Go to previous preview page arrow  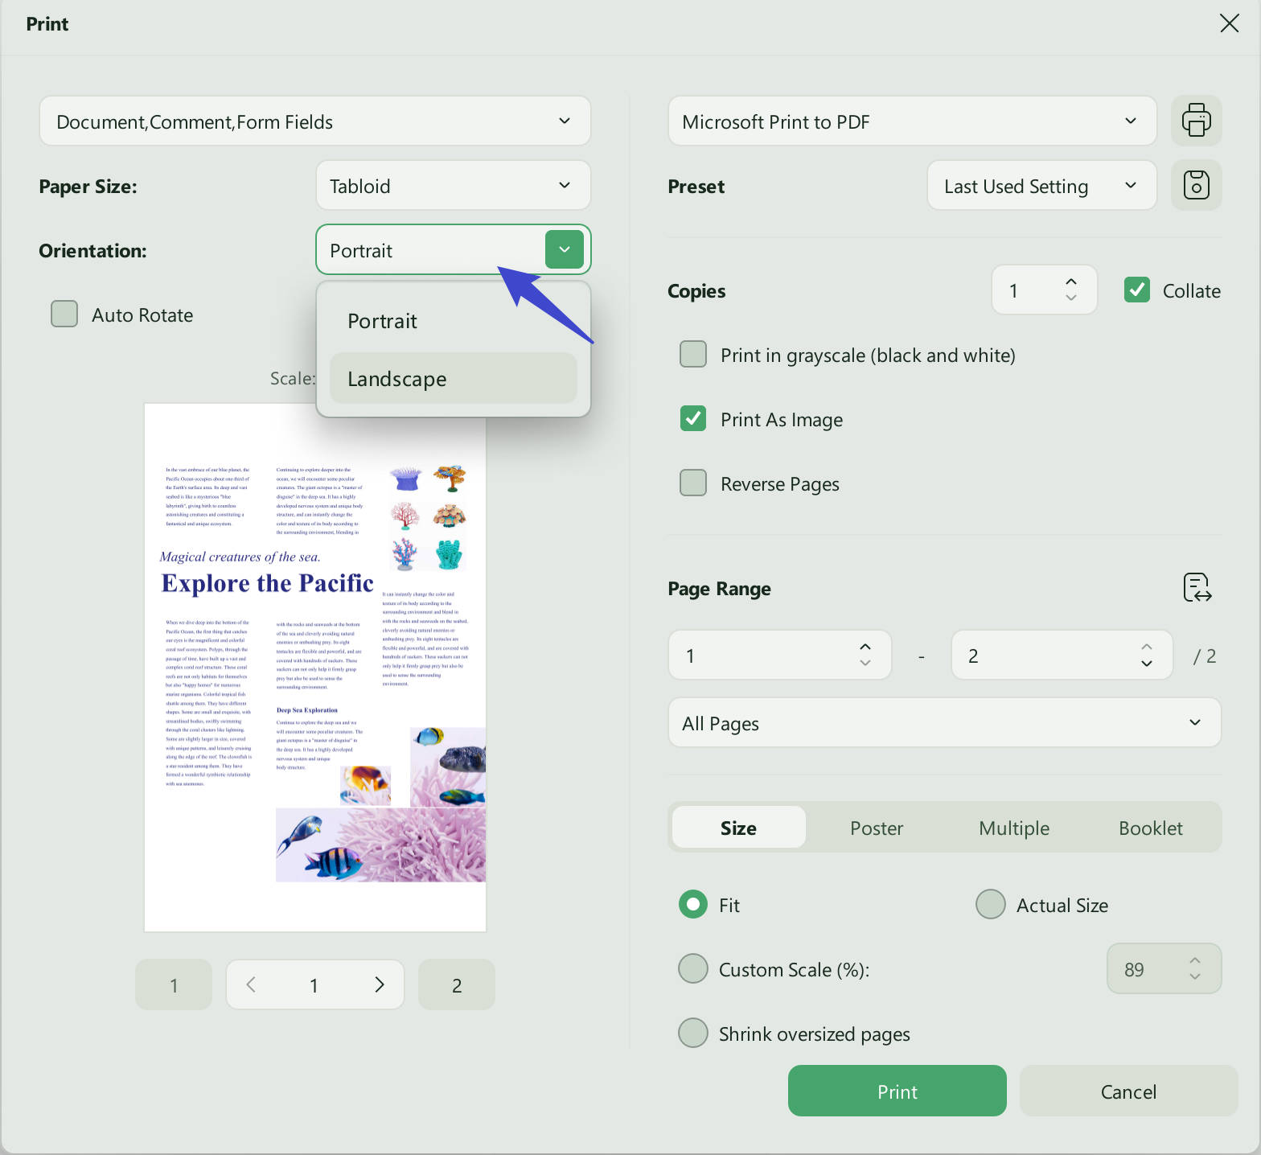pos(251,984)
